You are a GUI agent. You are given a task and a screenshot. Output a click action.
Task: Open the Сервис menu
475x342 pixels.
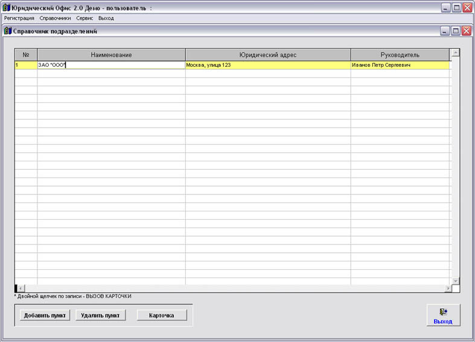tap(84, 18)
